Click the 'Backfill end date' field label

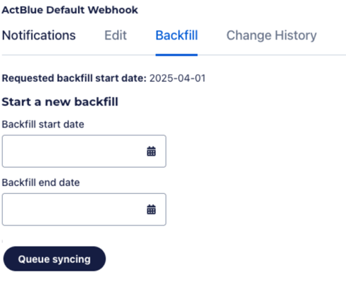coord(41,183)
